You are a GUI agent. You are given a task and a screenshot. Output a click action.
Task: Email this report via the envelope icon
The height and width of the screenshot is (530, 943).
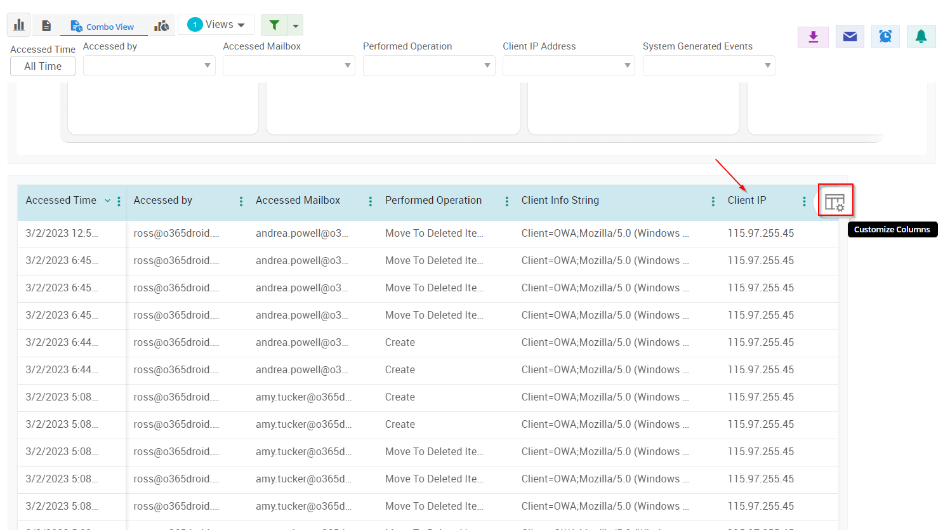(849, 36)
